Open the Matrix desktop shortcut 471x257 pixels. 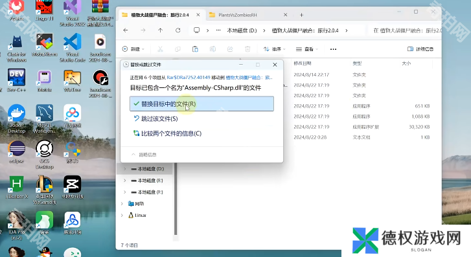click(45, 80)
